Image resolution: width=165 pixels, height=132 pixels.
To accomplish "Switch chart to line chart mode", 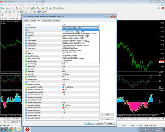I will pyautogui.click(x=10, y=12).
